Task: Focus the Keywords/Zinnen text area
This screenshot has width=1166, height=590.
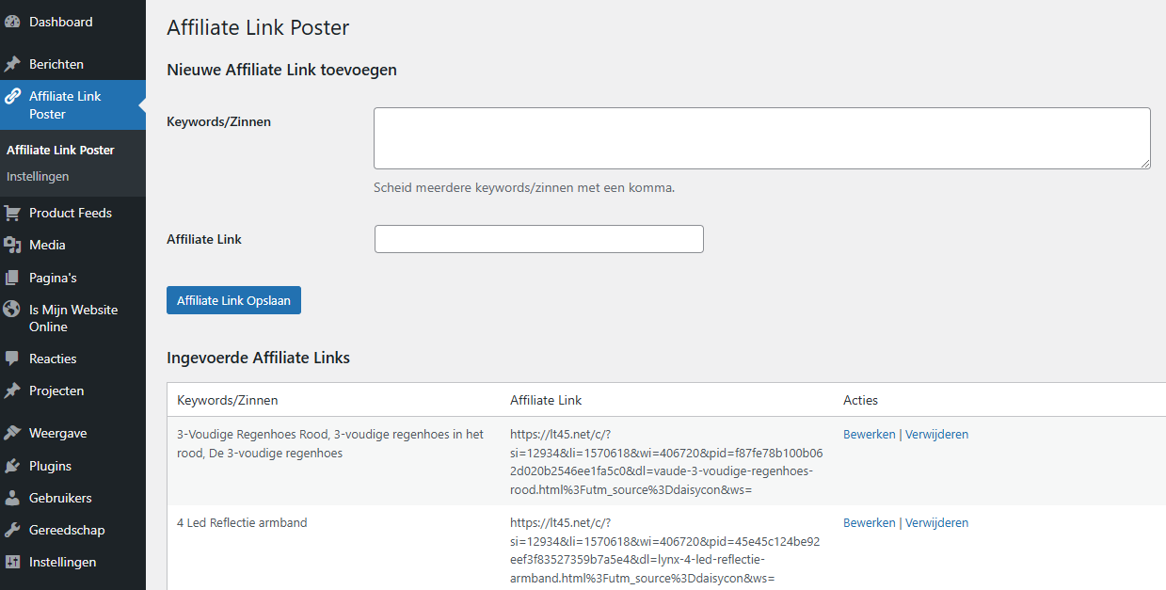Action: click(x=762, y=138)
